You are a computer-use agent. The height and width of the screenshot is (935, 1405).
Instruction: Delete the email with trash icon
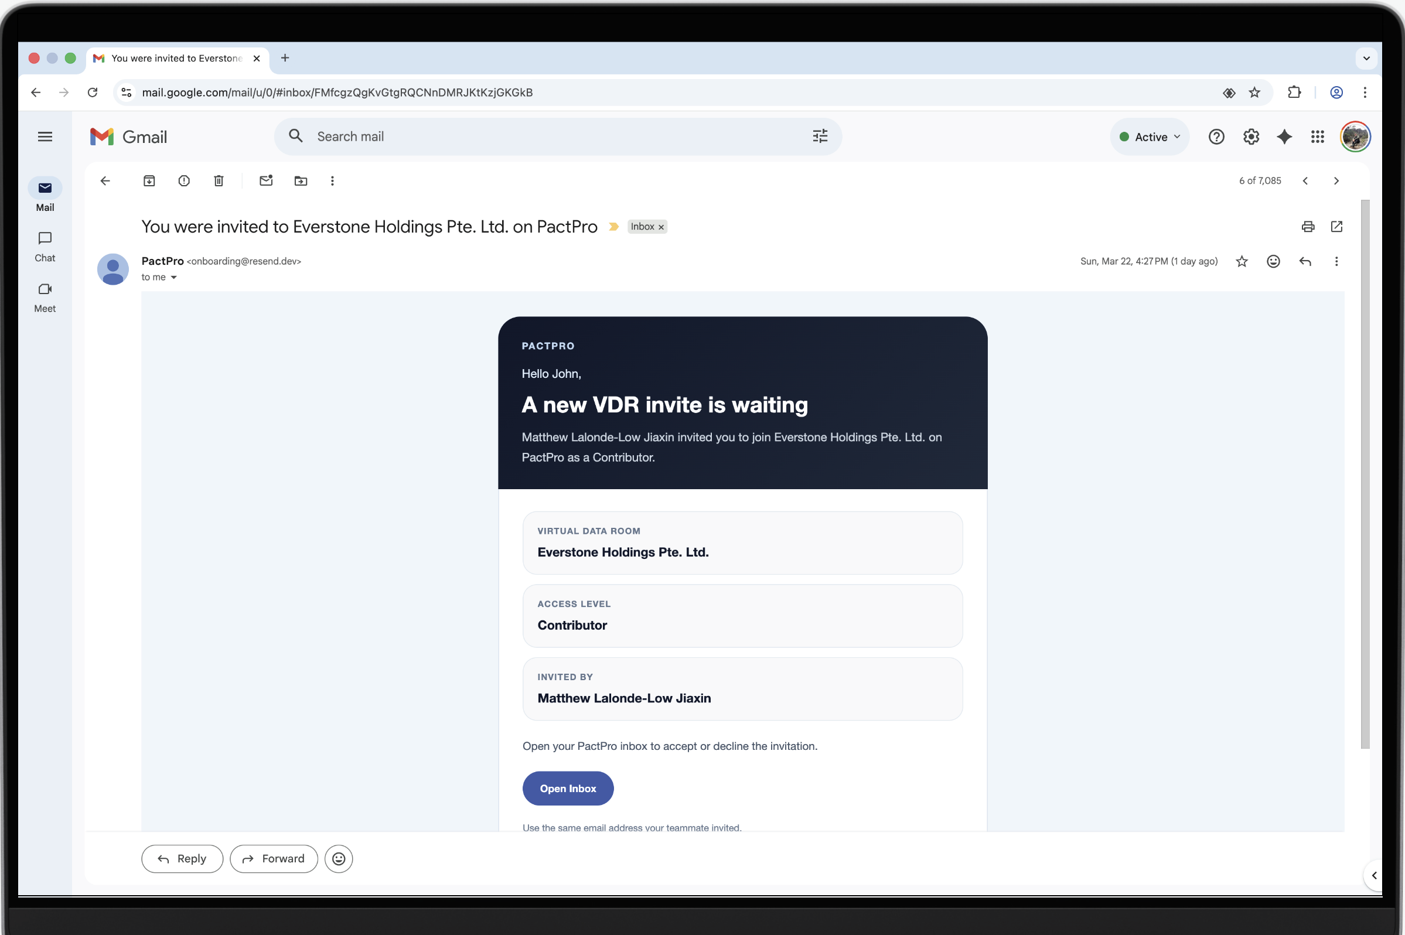click(x=219, y=180)
